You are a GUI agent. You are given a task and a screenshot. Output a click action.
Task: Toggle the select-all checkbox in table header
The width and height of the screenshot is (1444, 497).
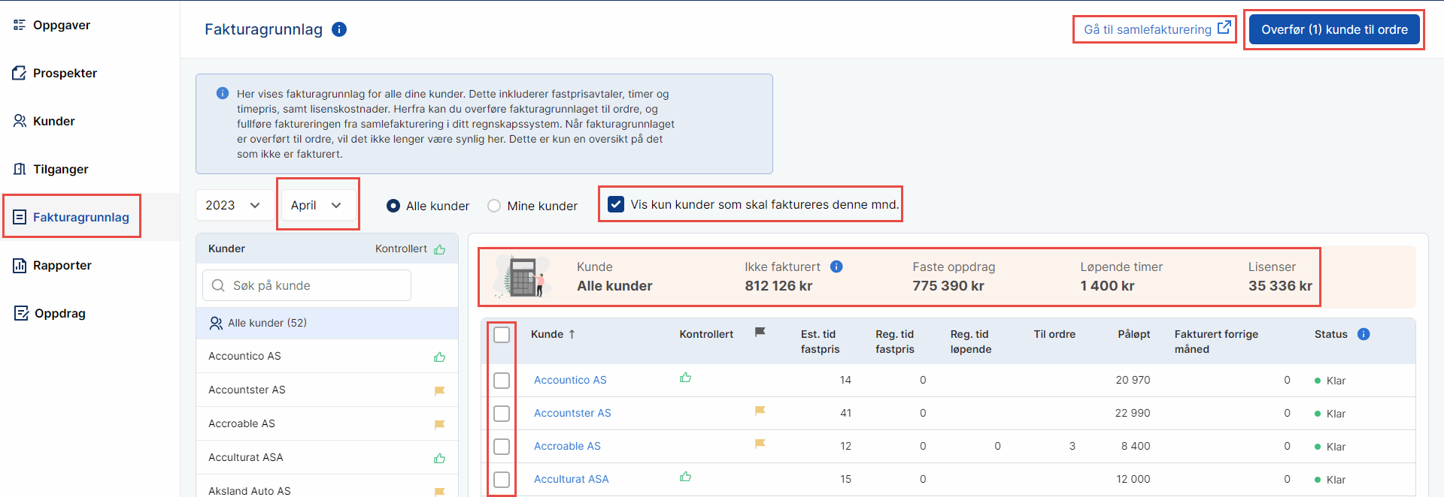[502, 334]
